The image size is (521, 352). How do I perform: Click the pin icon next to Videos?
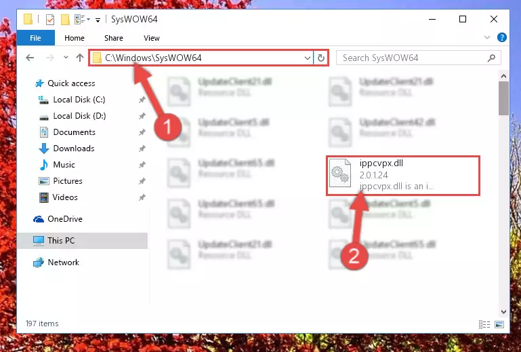[142, 197]
